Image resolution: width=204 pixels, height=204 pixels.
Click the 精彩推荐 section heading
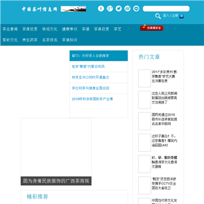[37, 197]
